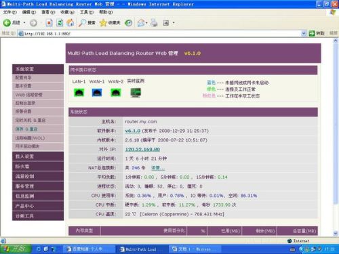Expand the 产品中心 sidebar section

coord(38,206)
